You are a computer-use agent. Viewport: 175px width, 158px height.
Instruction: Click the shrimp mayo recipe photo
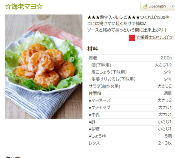44,67
